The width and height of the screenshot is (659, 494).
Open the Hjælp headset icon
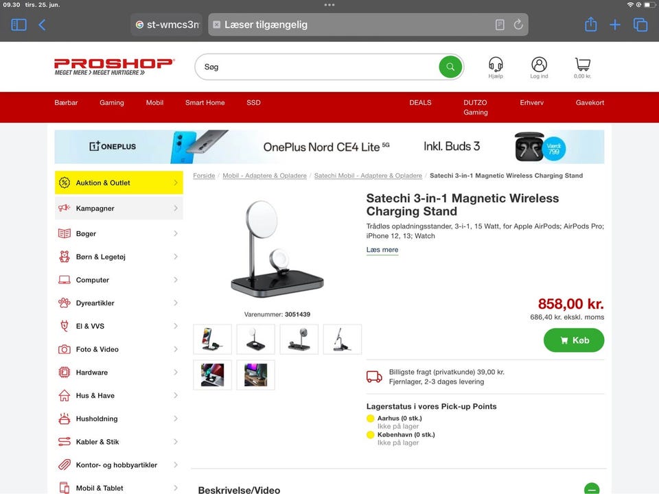click(x=496, y=64)
